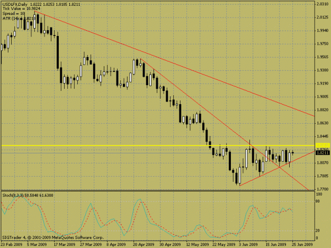Click the 1.9750 price axis label
Image resolution: width=331 pixels, height=248 pixels.
pos(323,44)
